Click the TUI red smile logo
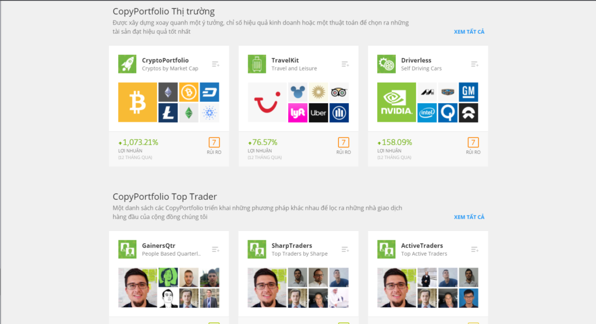The width and height of the screenshot is (596, 324). (267, 102)
